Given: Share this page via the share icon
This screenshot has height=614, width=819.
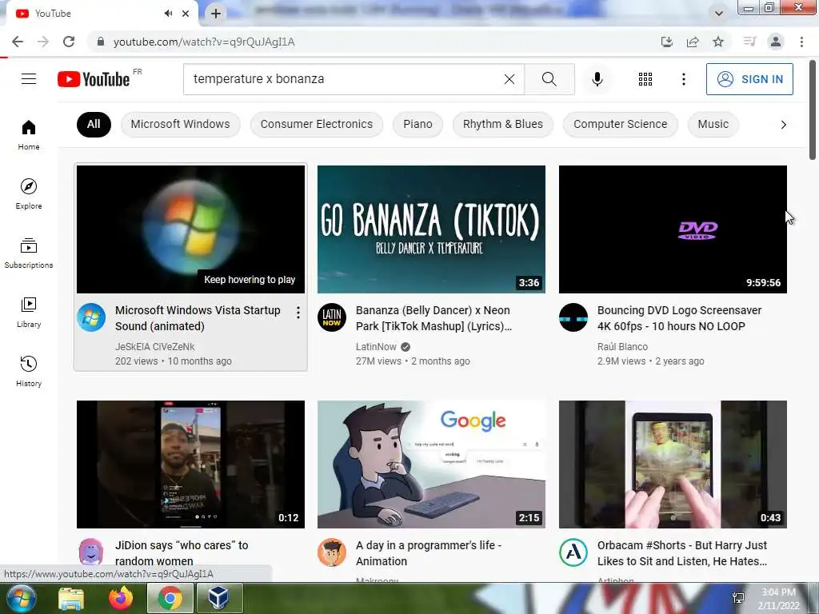Looking at the screenshot, I should click(693, 42).
